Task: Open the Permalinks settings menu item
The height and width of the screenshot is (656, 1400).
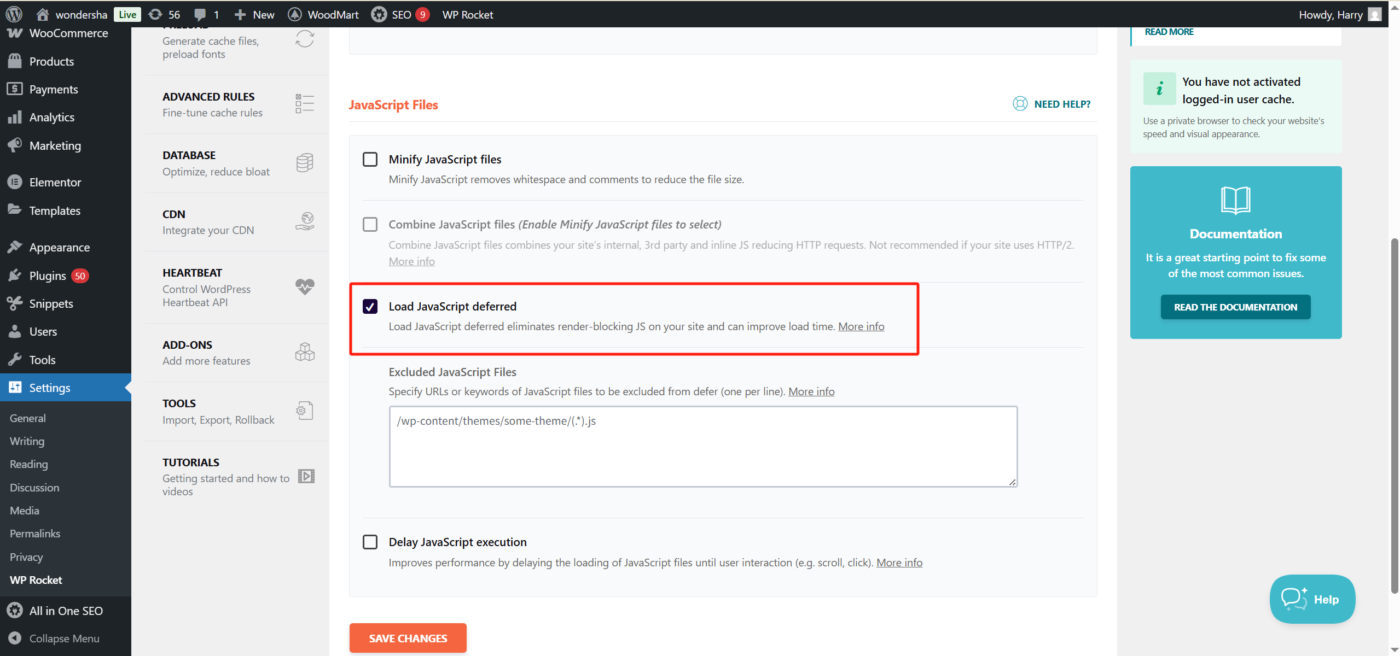Action: click(x=34, y=533)
